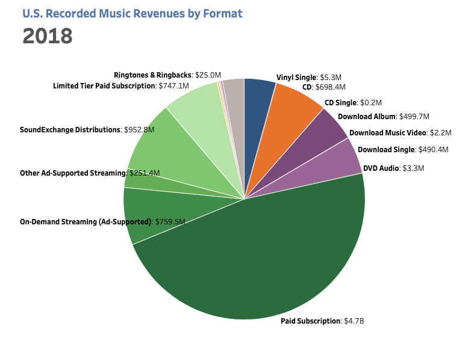Click the 'DVD Audio: $3.3M' label
The image size is (468, 338).
[393, 168]
